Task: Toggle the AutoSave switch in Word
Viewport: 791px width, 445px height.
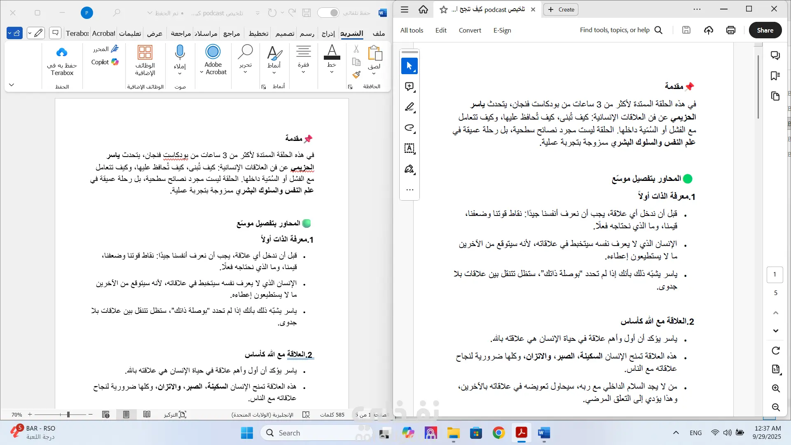Action: 328,13
